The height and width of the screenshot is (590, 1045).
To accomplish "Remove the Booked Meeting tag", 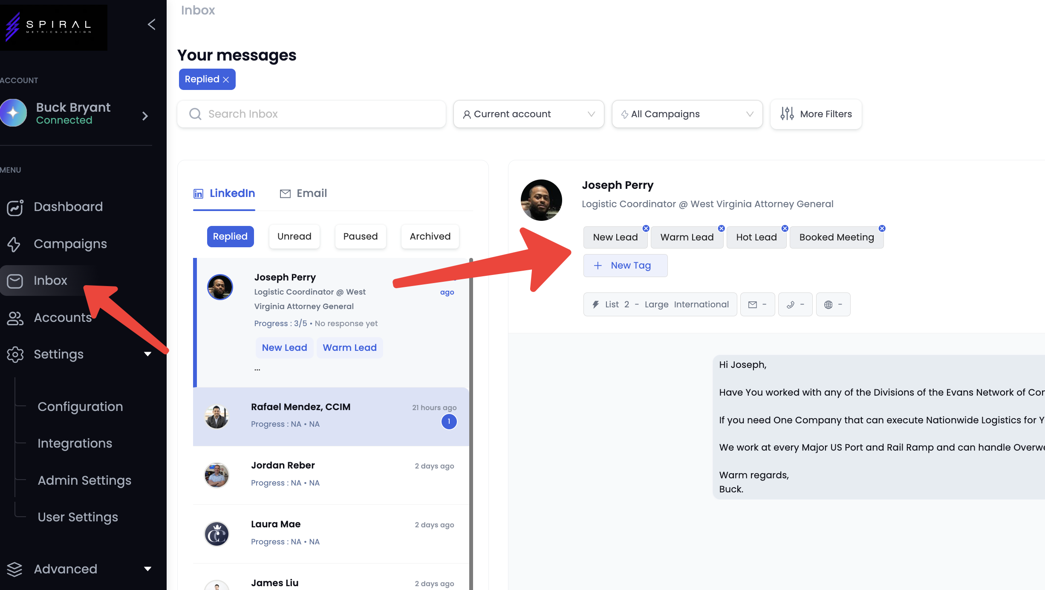I will (882, 228).
